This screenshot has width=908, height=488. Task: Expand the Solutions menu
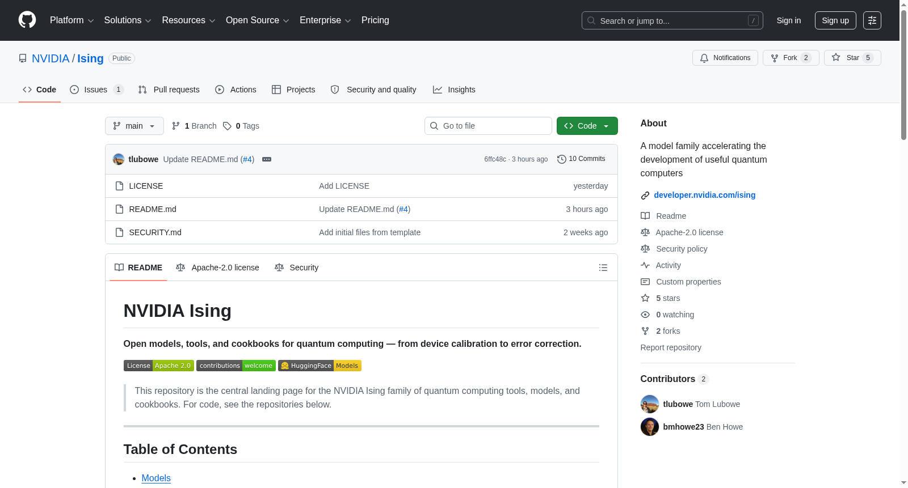coord(128,20)
